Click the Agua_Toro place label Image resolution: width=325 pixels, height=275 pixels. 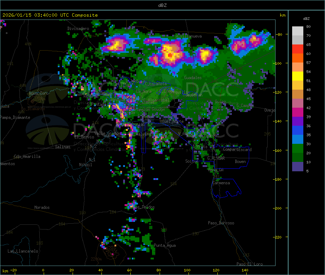pyautogui.click(x=39, y=93)
